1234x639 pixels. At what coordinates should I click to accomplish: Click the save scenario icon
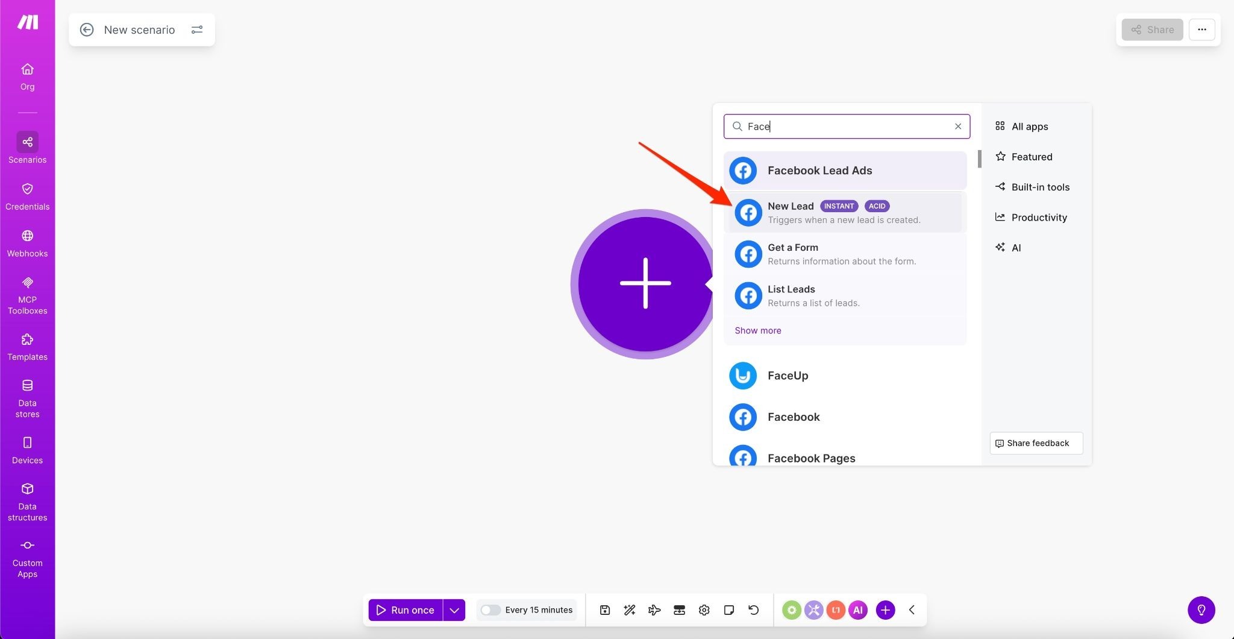coord(605,610)
